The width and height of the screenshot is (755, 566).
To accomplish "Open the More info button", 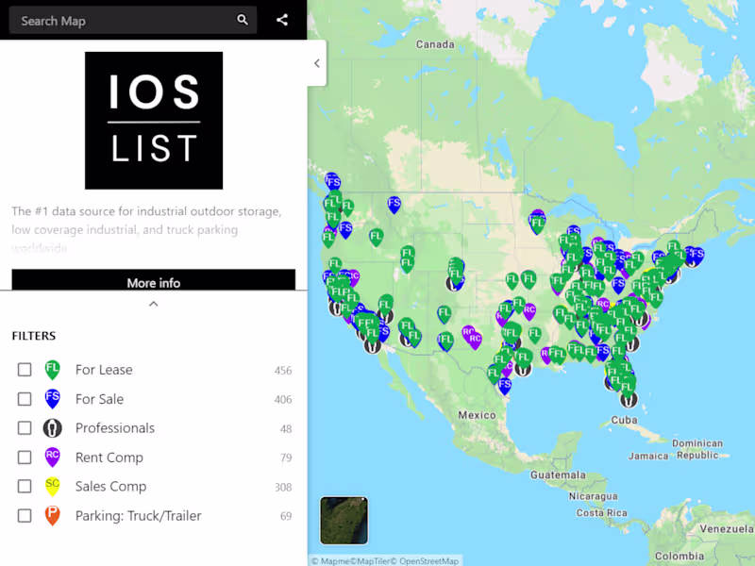I will click(154, 281).
